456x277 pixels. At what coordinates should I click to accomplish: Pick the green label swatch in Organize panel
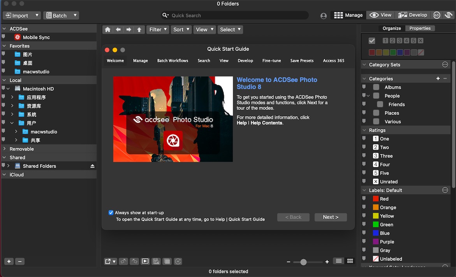tap(393, 52)
